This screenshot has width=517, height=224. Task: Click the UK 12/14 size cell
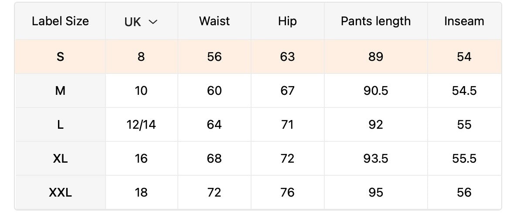[x=141, y=125]
